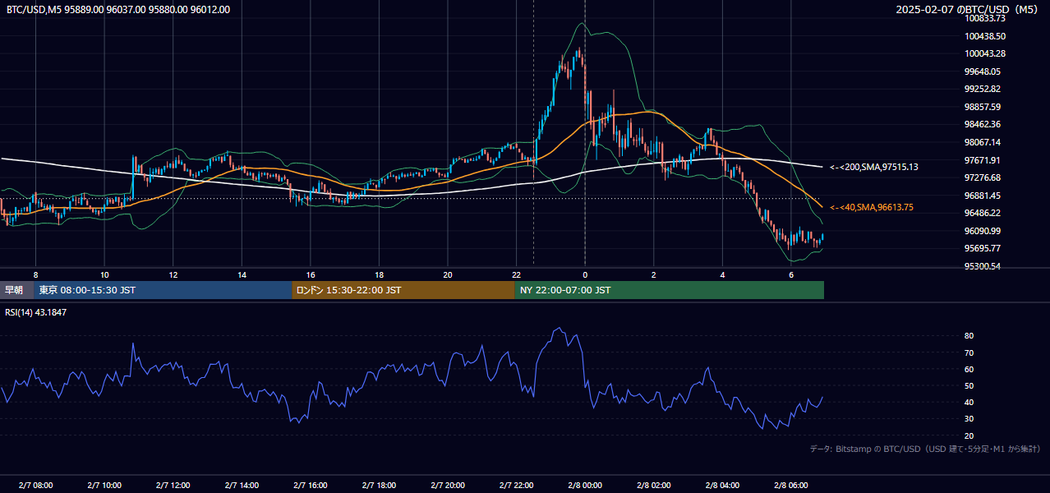Click the price axis value 100833.73
1050x493 pixels.
point(986,18)
